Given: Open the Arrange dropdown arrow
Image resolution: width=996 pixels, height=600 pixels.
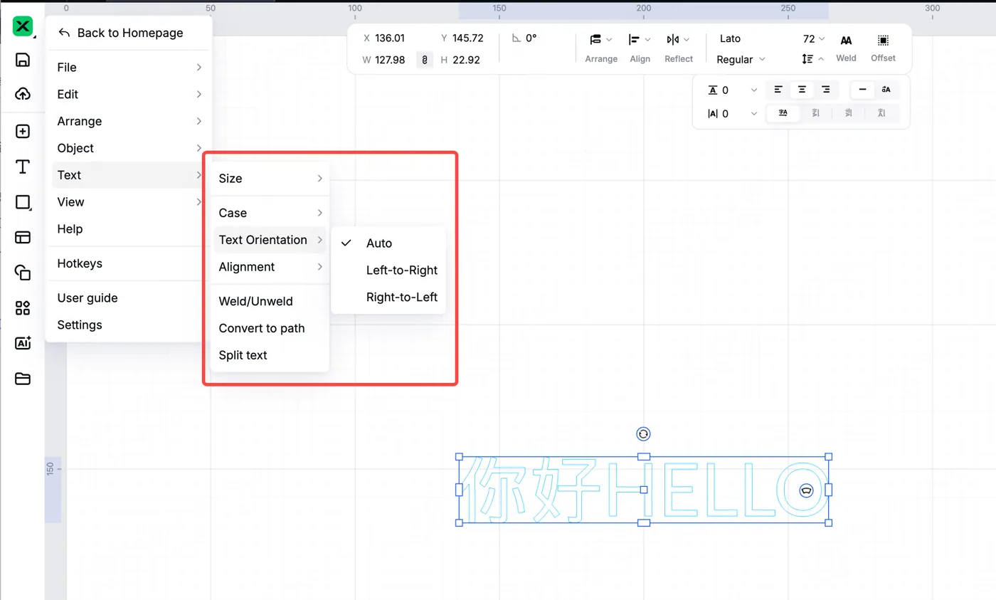Looking at the screenshot, I should pos(609,40).
